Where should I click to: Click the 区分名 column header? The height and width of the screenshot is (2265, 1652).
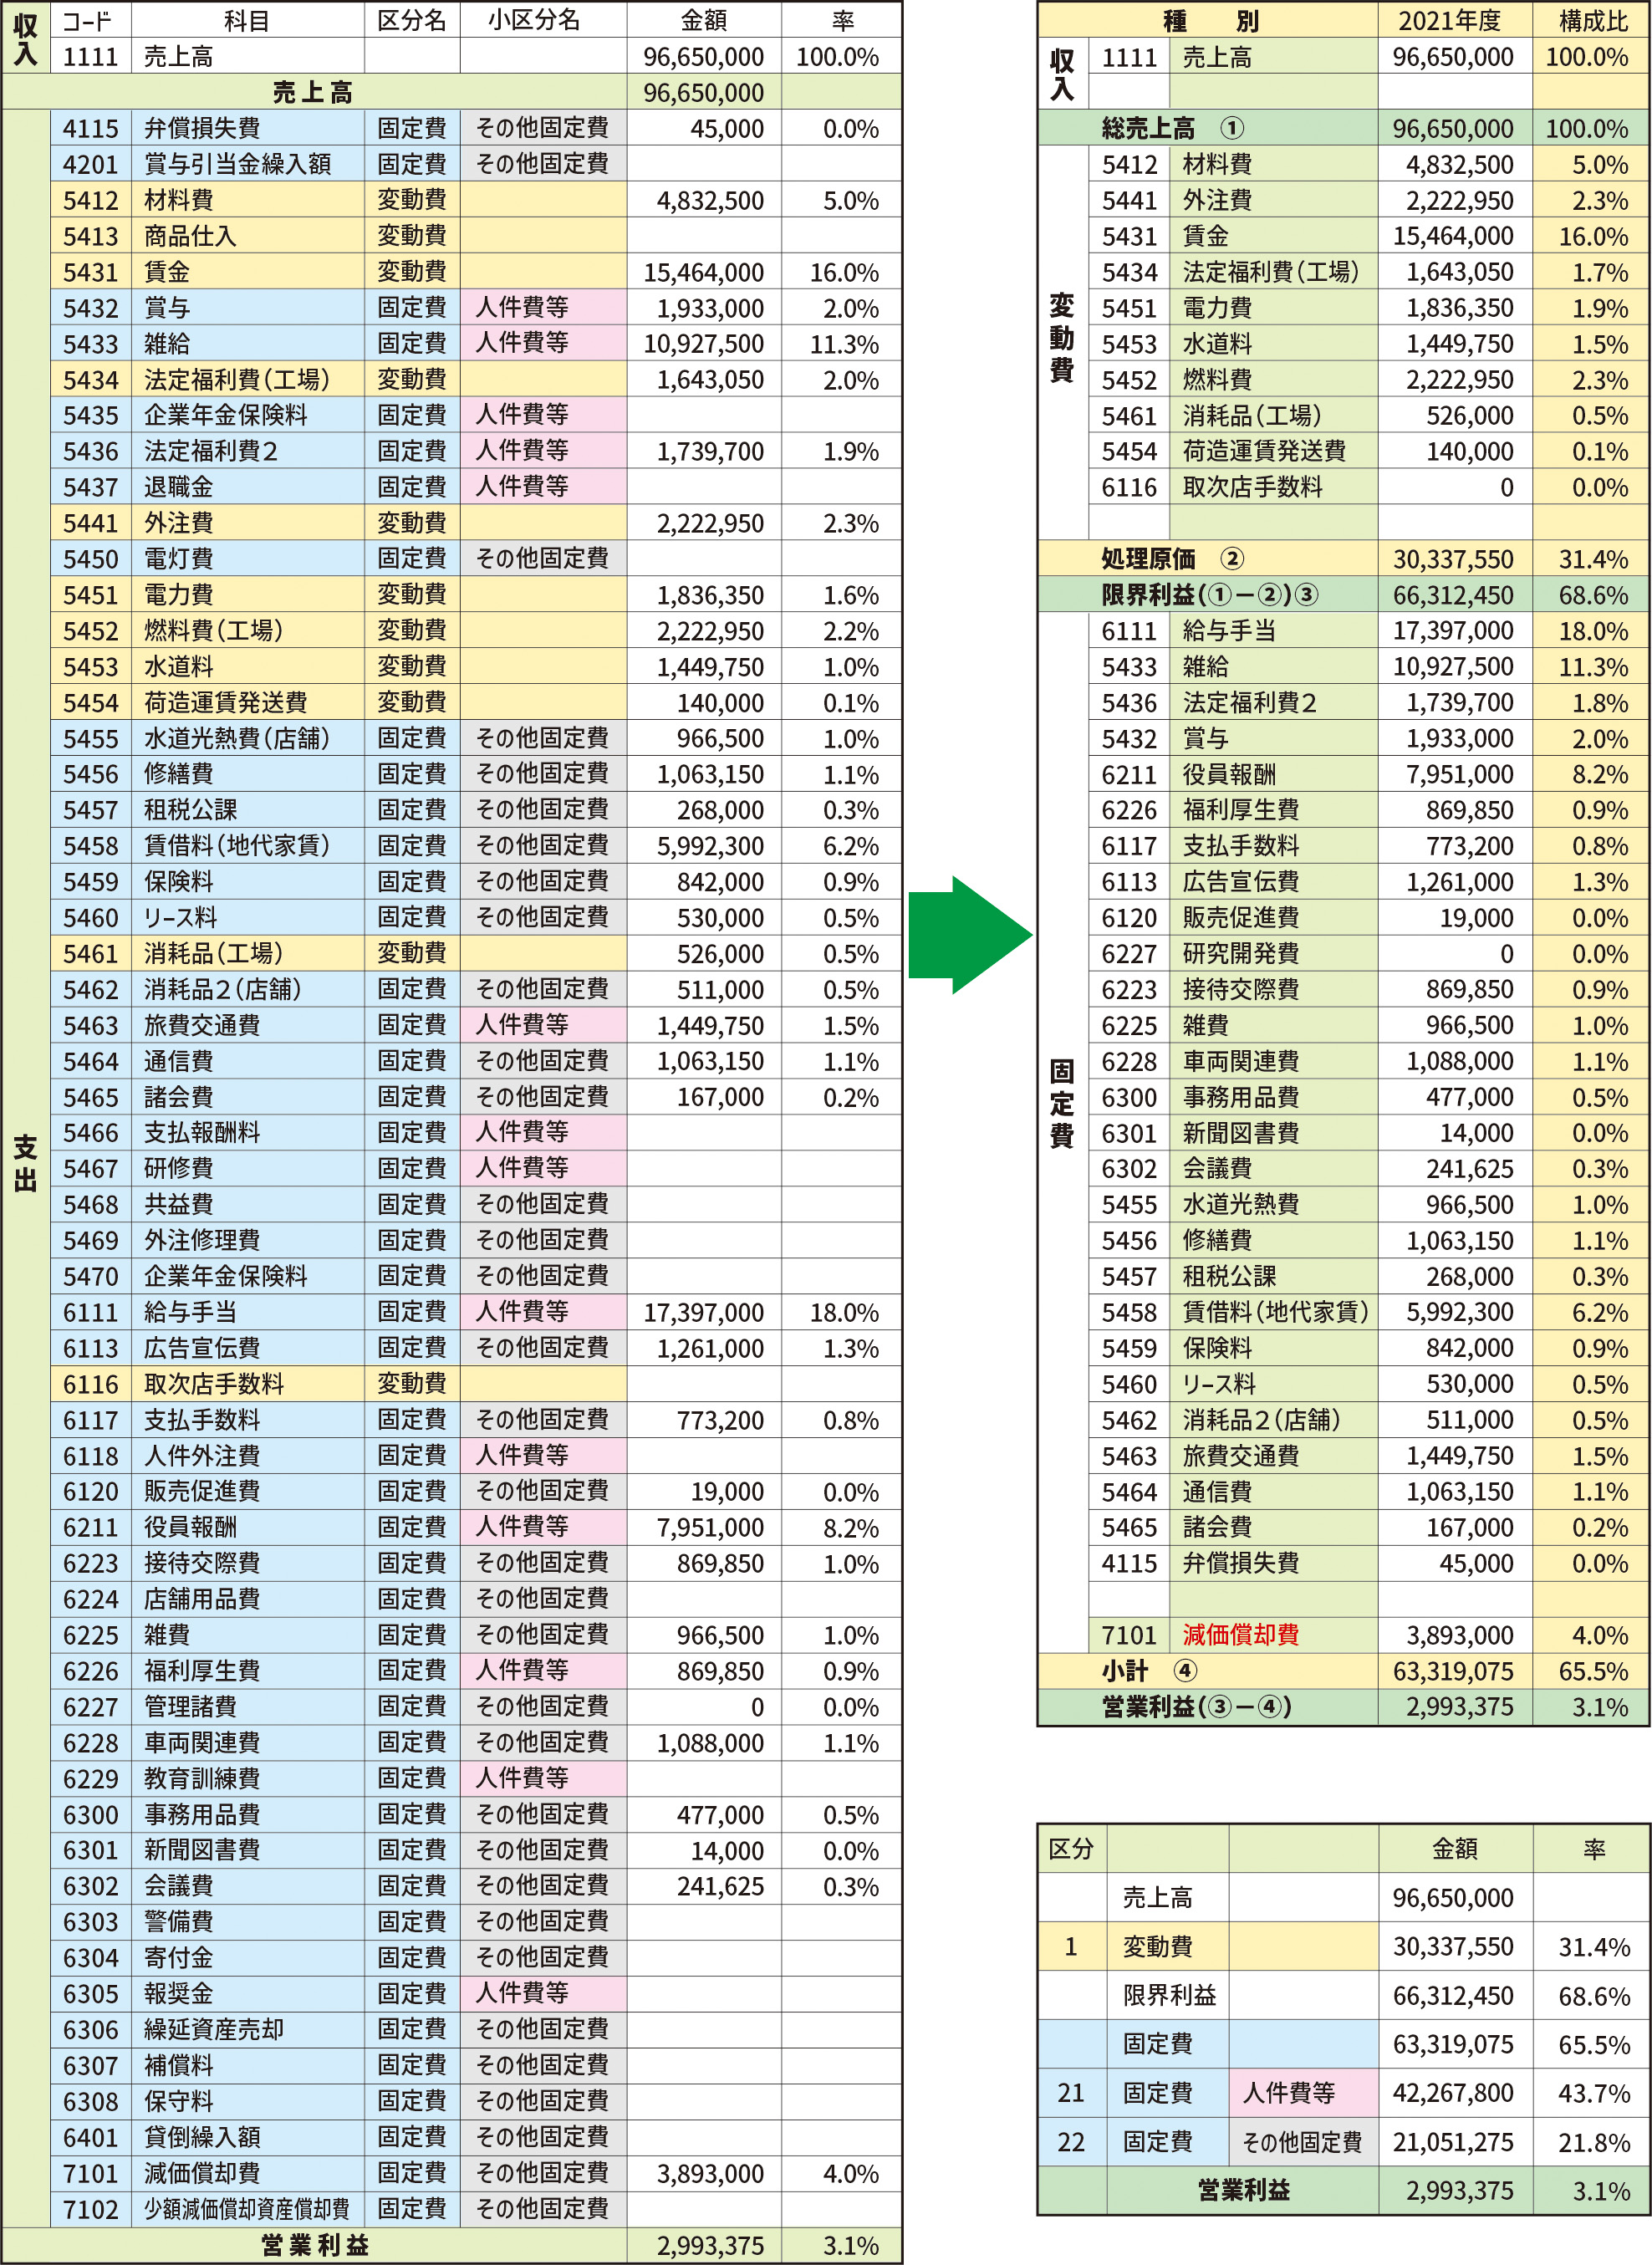coord(412,20)
